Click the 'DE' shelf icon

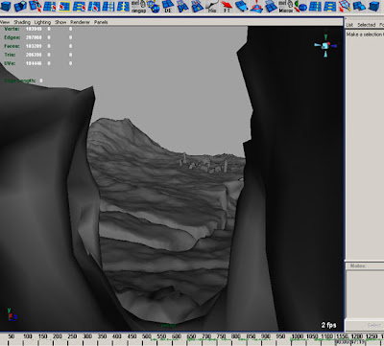(x=168, y=6)
